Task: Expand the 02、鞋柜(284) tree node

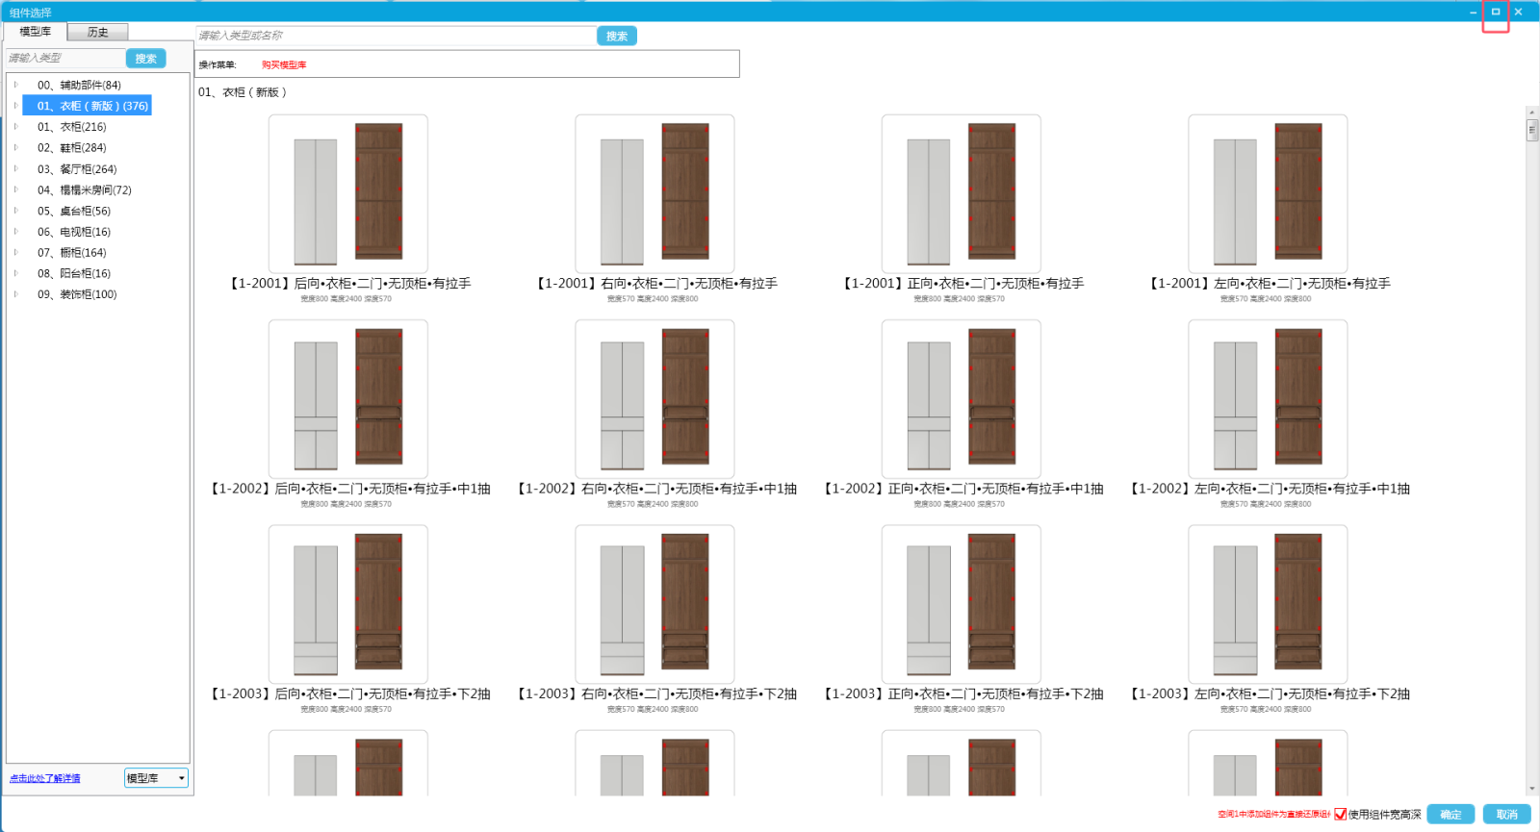Action: [x=15, y=147]
